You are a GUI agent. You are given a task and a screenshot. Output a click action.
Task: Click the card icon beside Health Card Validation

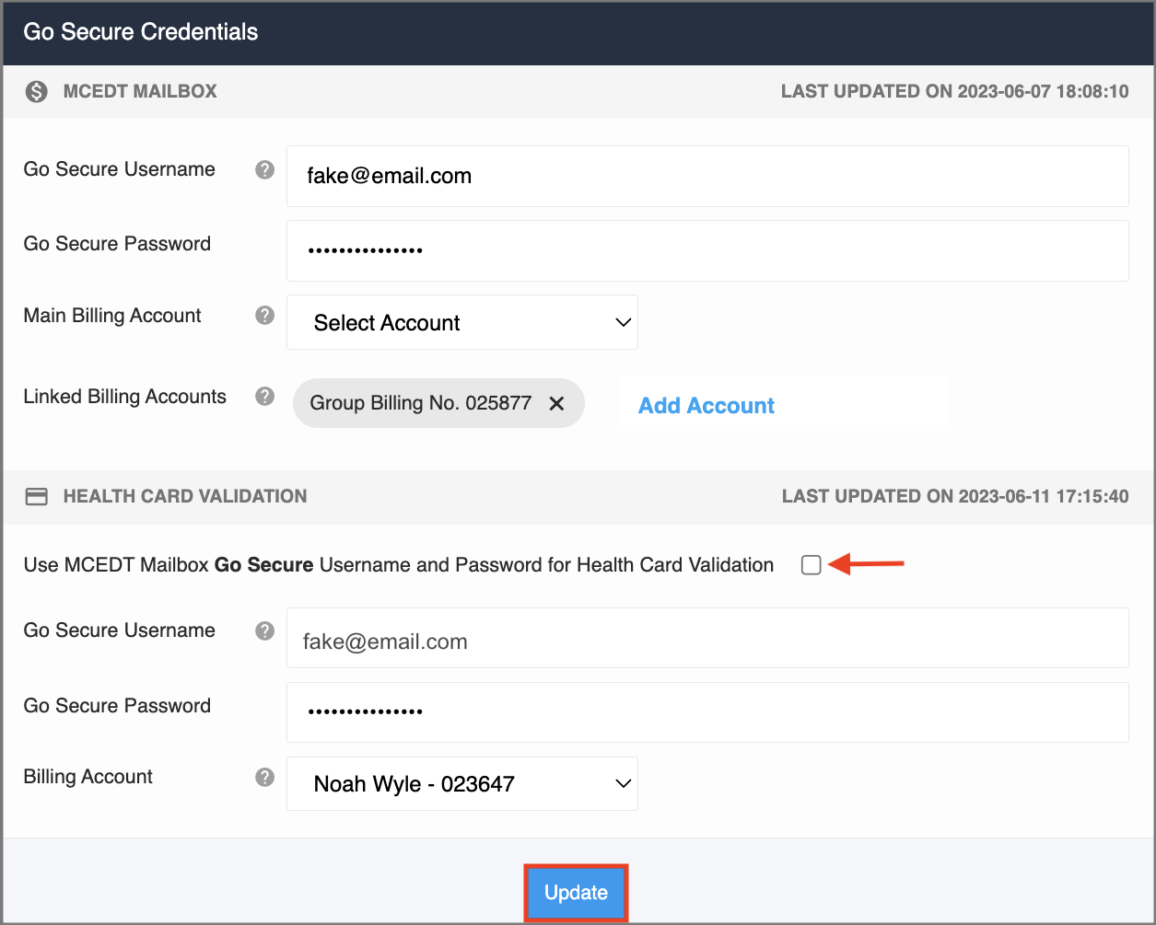36,497
